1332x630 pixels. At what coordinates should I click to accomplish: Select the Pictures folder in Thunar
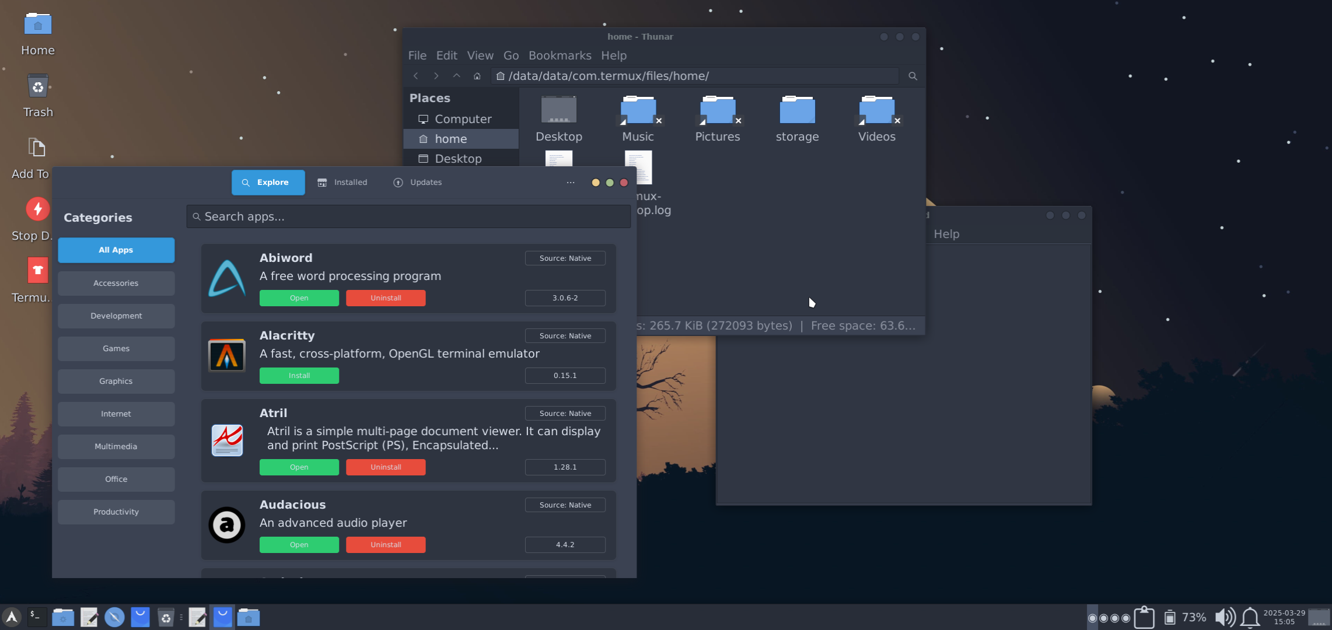coord(718,119)
